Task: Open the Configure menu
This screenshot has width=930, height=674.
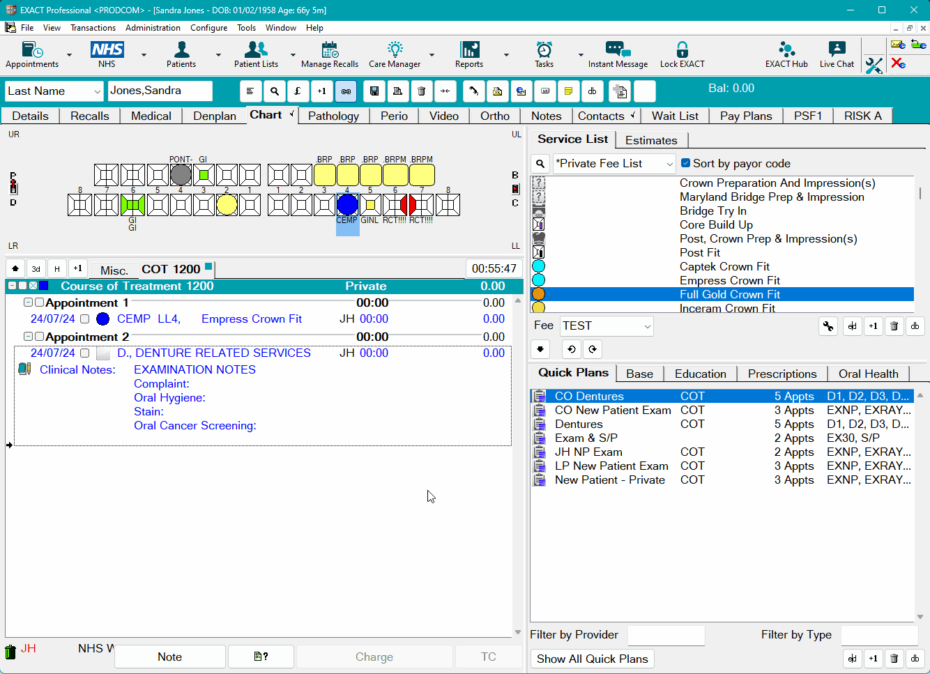Action: tap(208, 28)
